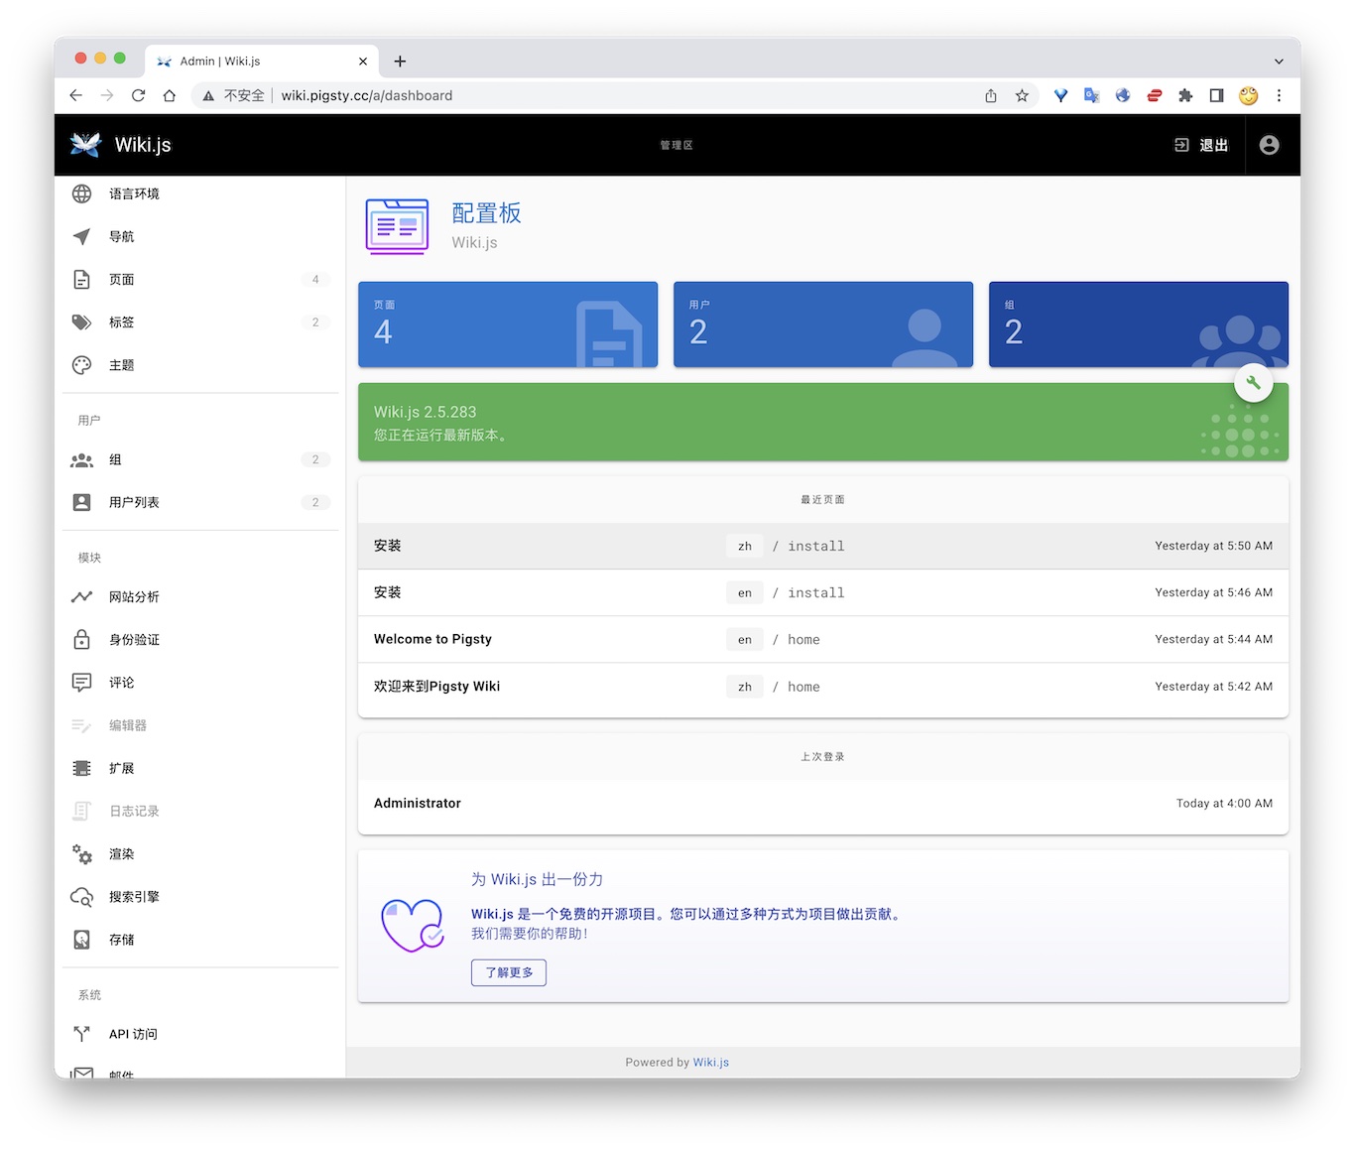Viewport: 1355px width, 1150px height.
Task: Expand the browser tab list chevron
Action: 1279,62
